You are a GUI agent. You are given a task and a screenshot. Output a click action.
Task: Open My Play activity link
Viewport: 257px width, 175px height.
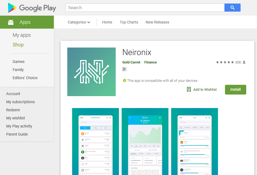pos(19,126)
